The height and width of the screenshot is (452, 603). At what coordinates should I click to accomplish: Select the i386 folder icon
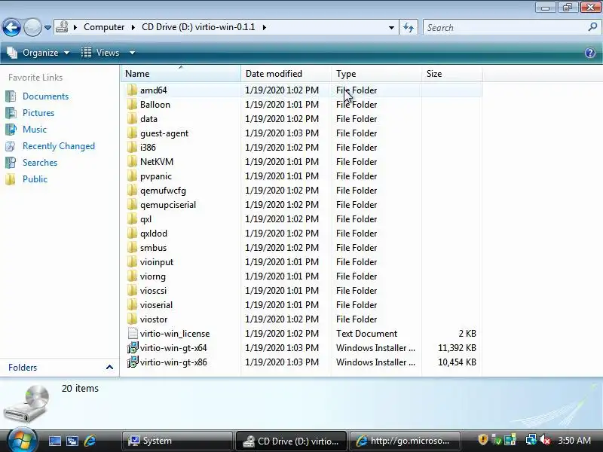click(x=132, y=148)
